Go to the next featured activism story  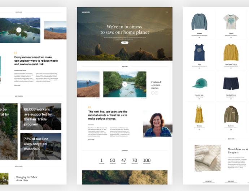pyautogui.click(x=156, y=93)
